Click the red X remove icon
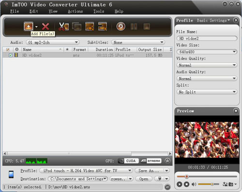 [x=45, y=27]
